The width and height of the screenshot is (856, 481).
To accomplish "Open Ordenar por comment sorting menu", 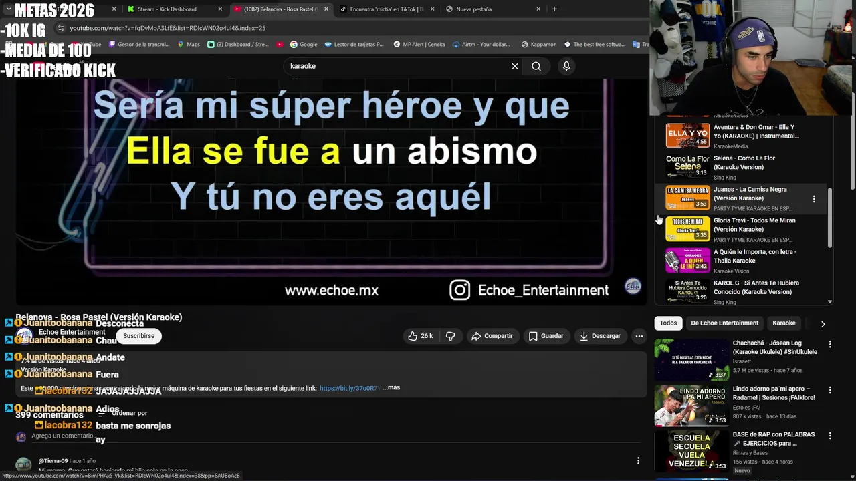I will point(124,413).
